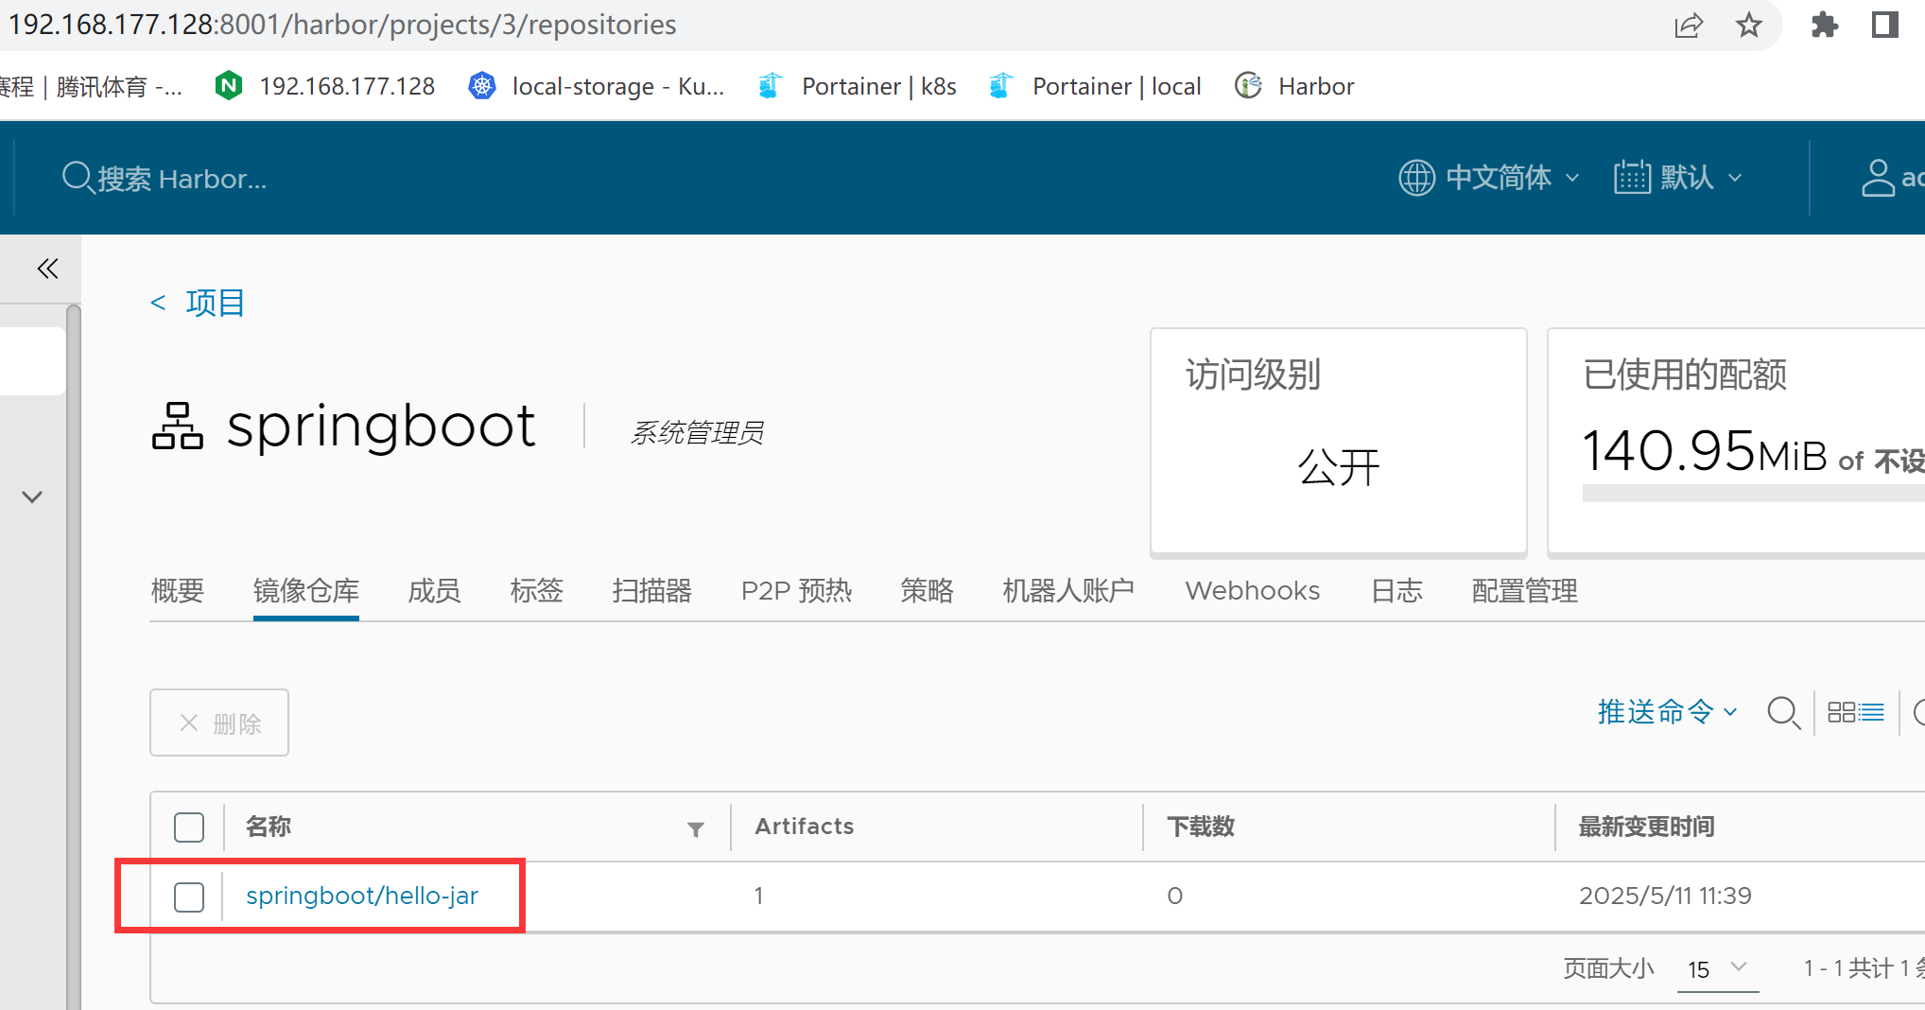Sort by 最新变更时间 column header
Viewport: 1925px width, 1010px height.
(x=1646, y=827)
